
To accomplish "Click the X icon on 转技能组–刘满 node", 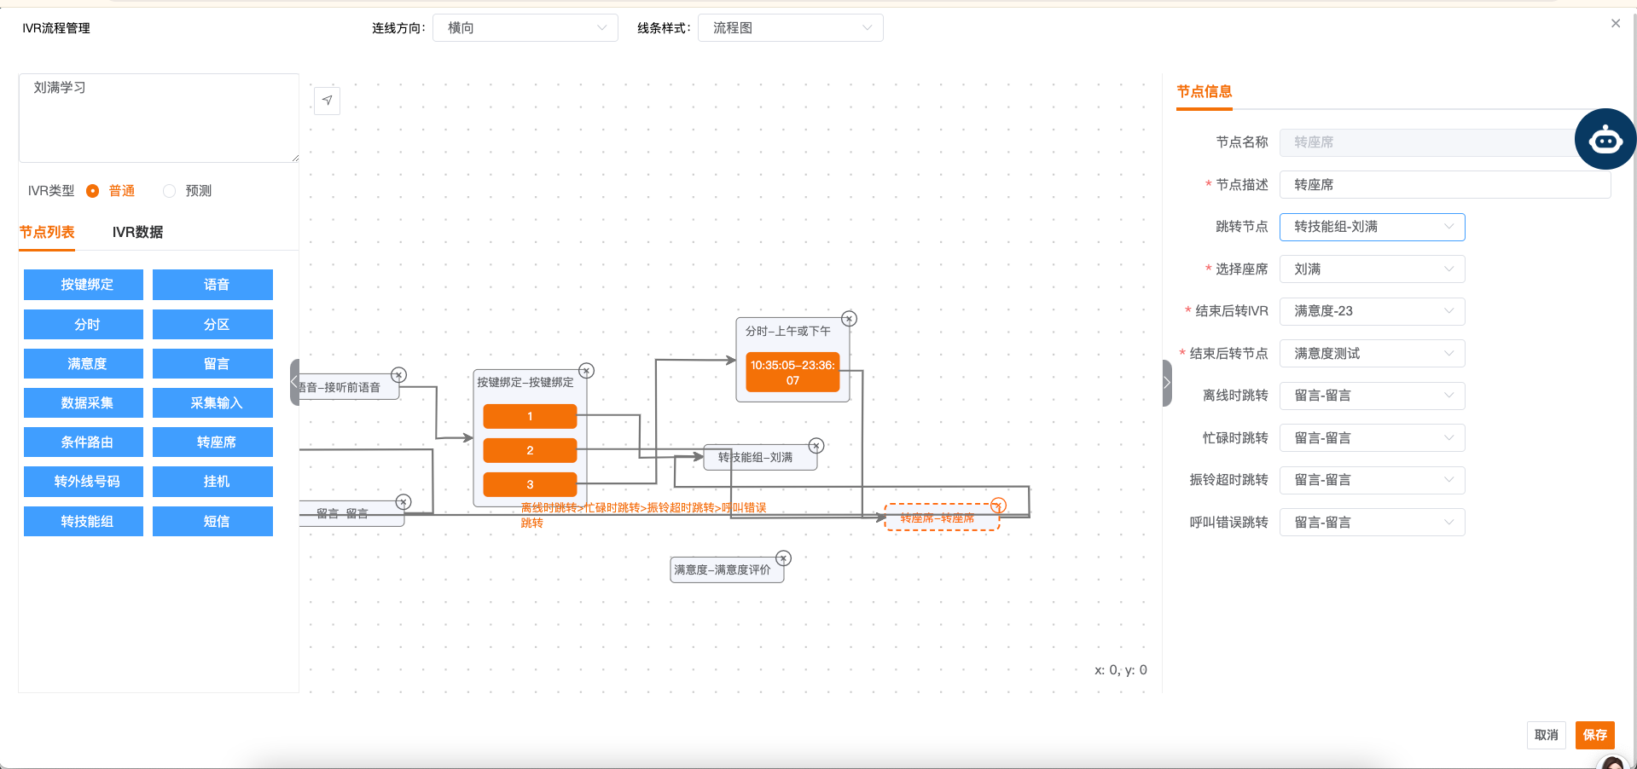I will 816,446.
